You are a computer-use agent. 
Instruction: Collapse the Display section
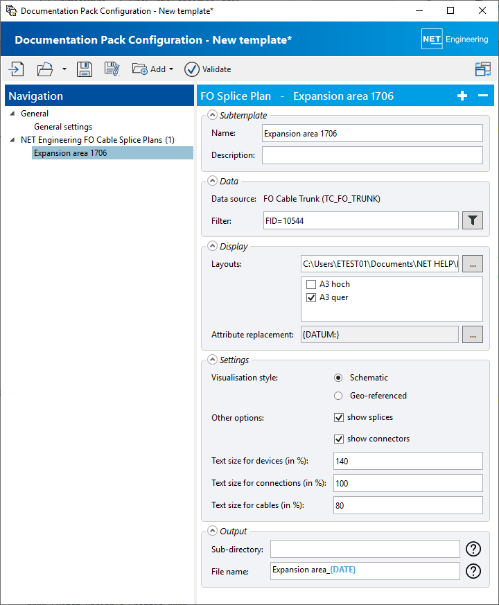point(212,246)
